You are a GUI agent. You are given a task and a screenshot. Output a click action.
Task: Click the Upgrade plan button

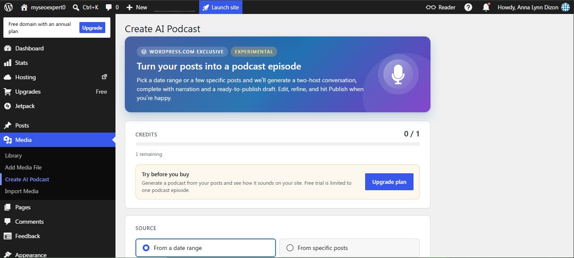[x=389, y=182]
